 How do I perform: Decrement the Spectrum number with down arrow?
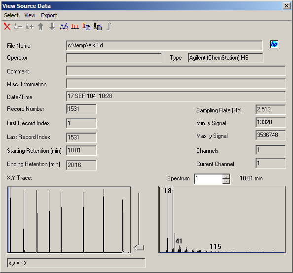pos(226,181)
